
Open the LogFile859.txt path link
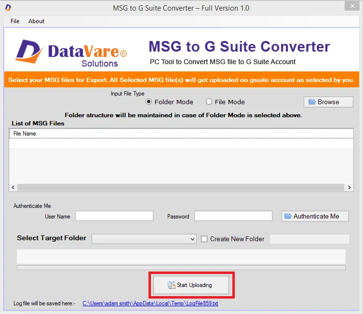pos(150,303)
